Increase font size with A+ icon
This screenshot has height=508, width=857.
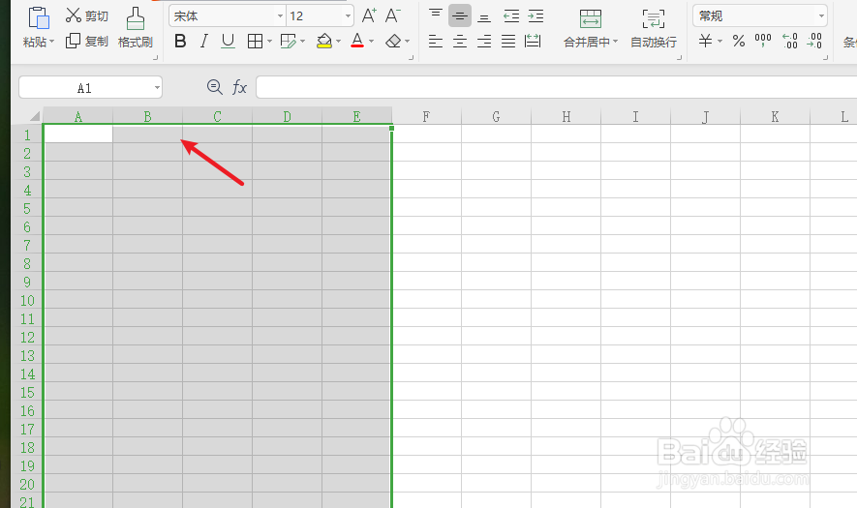pyautogui.click(x=369, y=15)
